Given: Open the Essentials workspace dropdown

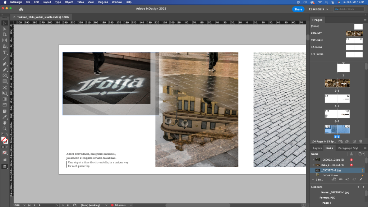Looking at the screenshot, I should (318, 9).
